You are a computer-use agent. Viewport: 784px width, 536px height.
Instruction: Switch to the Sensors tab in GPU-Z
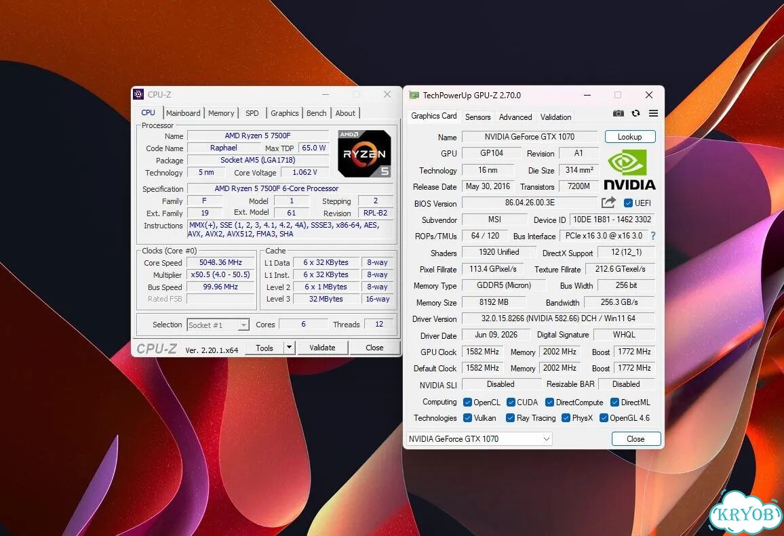477,117
